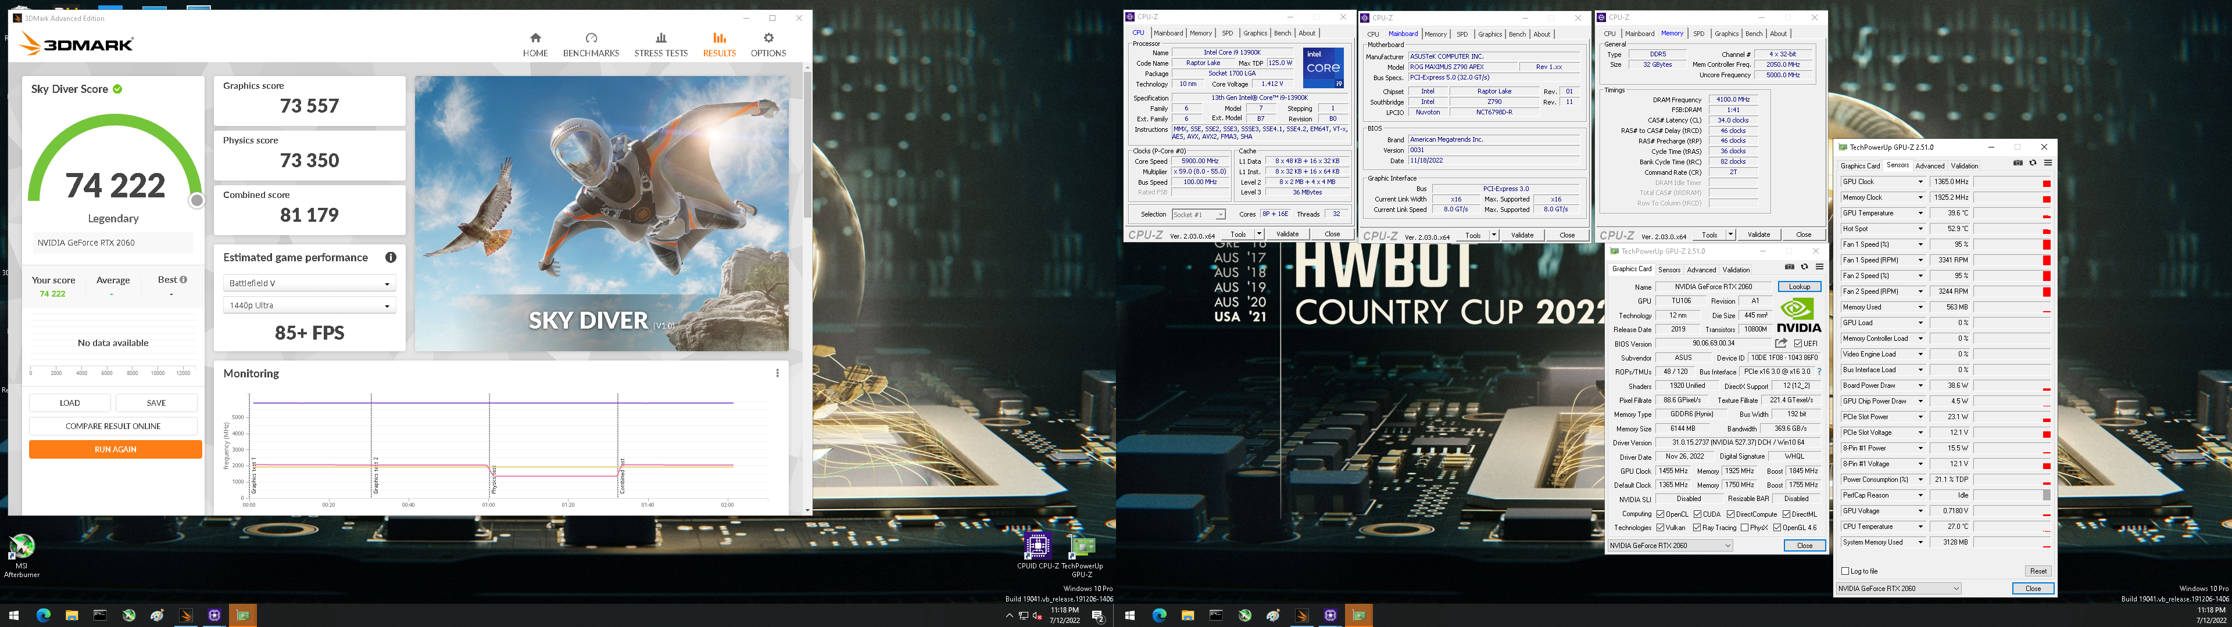Open the Battlefield V game dropdown

click(309, 283)
